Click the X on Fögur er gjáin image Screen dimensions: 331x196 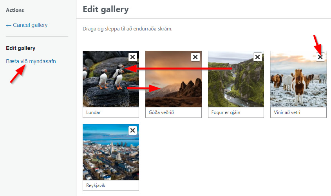[x=258, y=57]
